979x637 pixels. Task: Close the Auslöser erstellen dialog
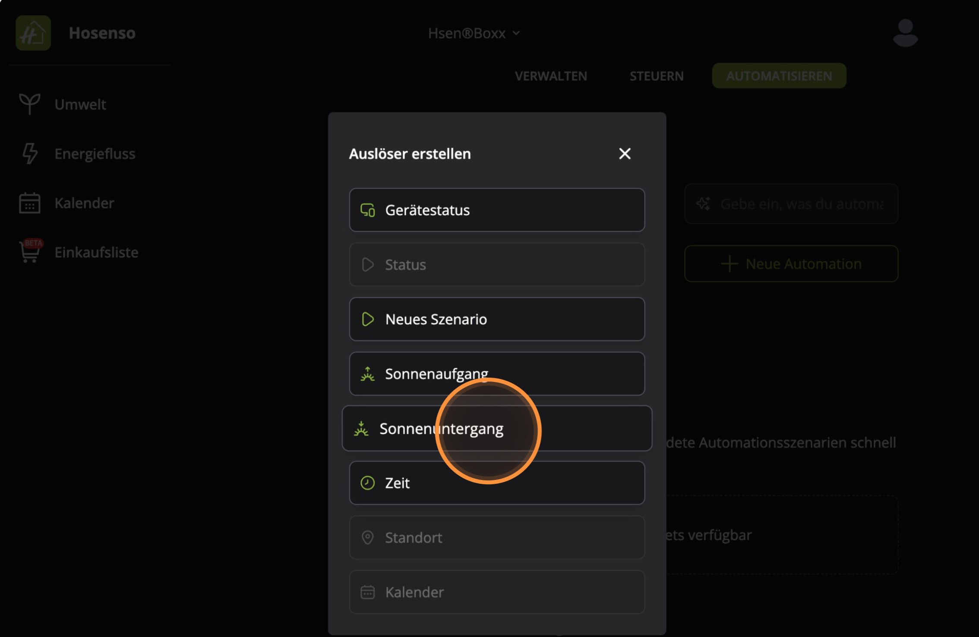(625, 154)
